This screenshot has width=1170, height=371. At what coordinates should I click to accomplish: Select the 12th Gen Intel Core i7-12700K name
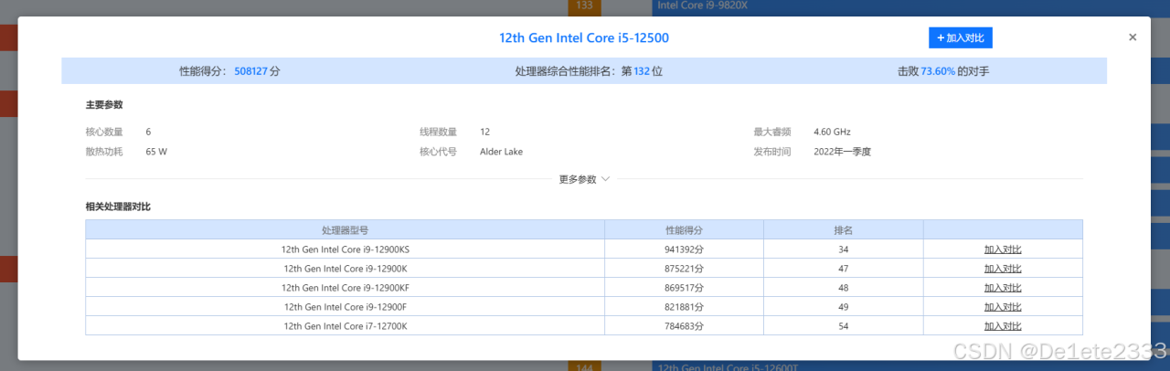pyautogui.click(x=346, y=326)
